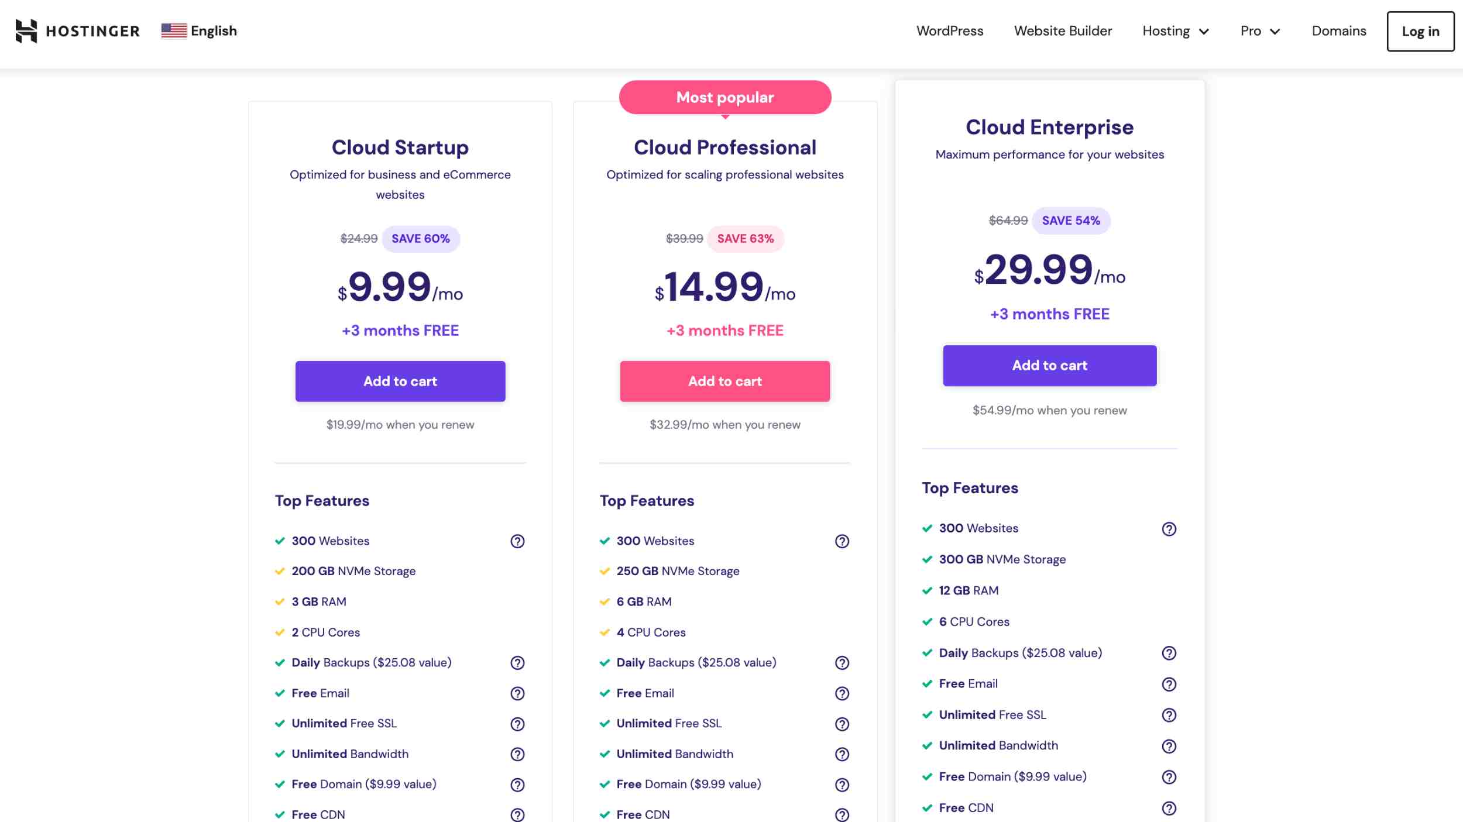This screenshot has width=1463, height=822.
Task: Click the SAVE 63% badge
Action: [746, 239]
